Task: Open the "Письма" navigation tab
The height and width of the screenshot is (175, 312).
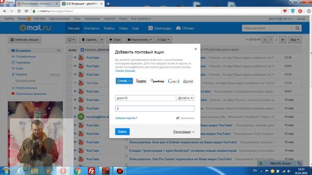Action: [74, 28]
